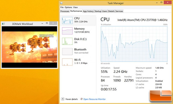
Task: Click the Maximum speed value '1.46 GHz'
Action: pos(159,68)
